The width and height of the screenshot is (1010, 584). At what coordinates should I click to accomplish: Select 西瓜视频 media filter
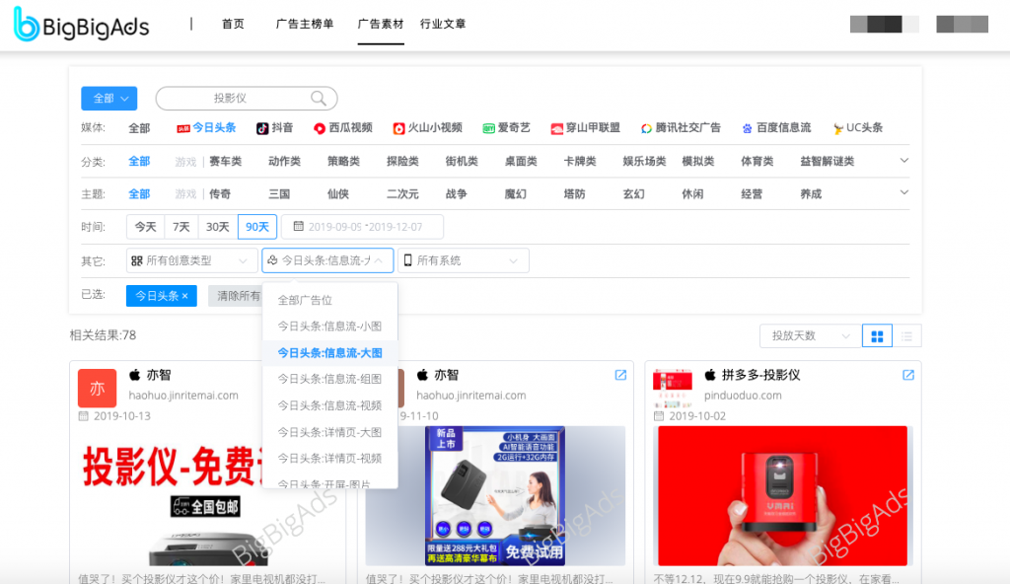[342, 127]
